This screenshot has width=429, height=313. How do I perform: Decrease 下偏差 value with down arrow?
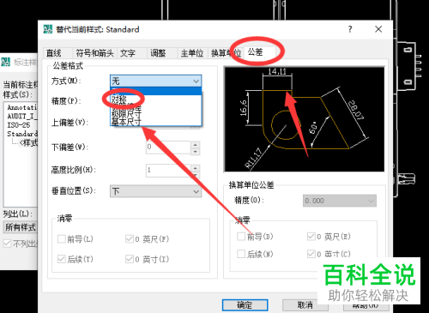pos(196,151)
